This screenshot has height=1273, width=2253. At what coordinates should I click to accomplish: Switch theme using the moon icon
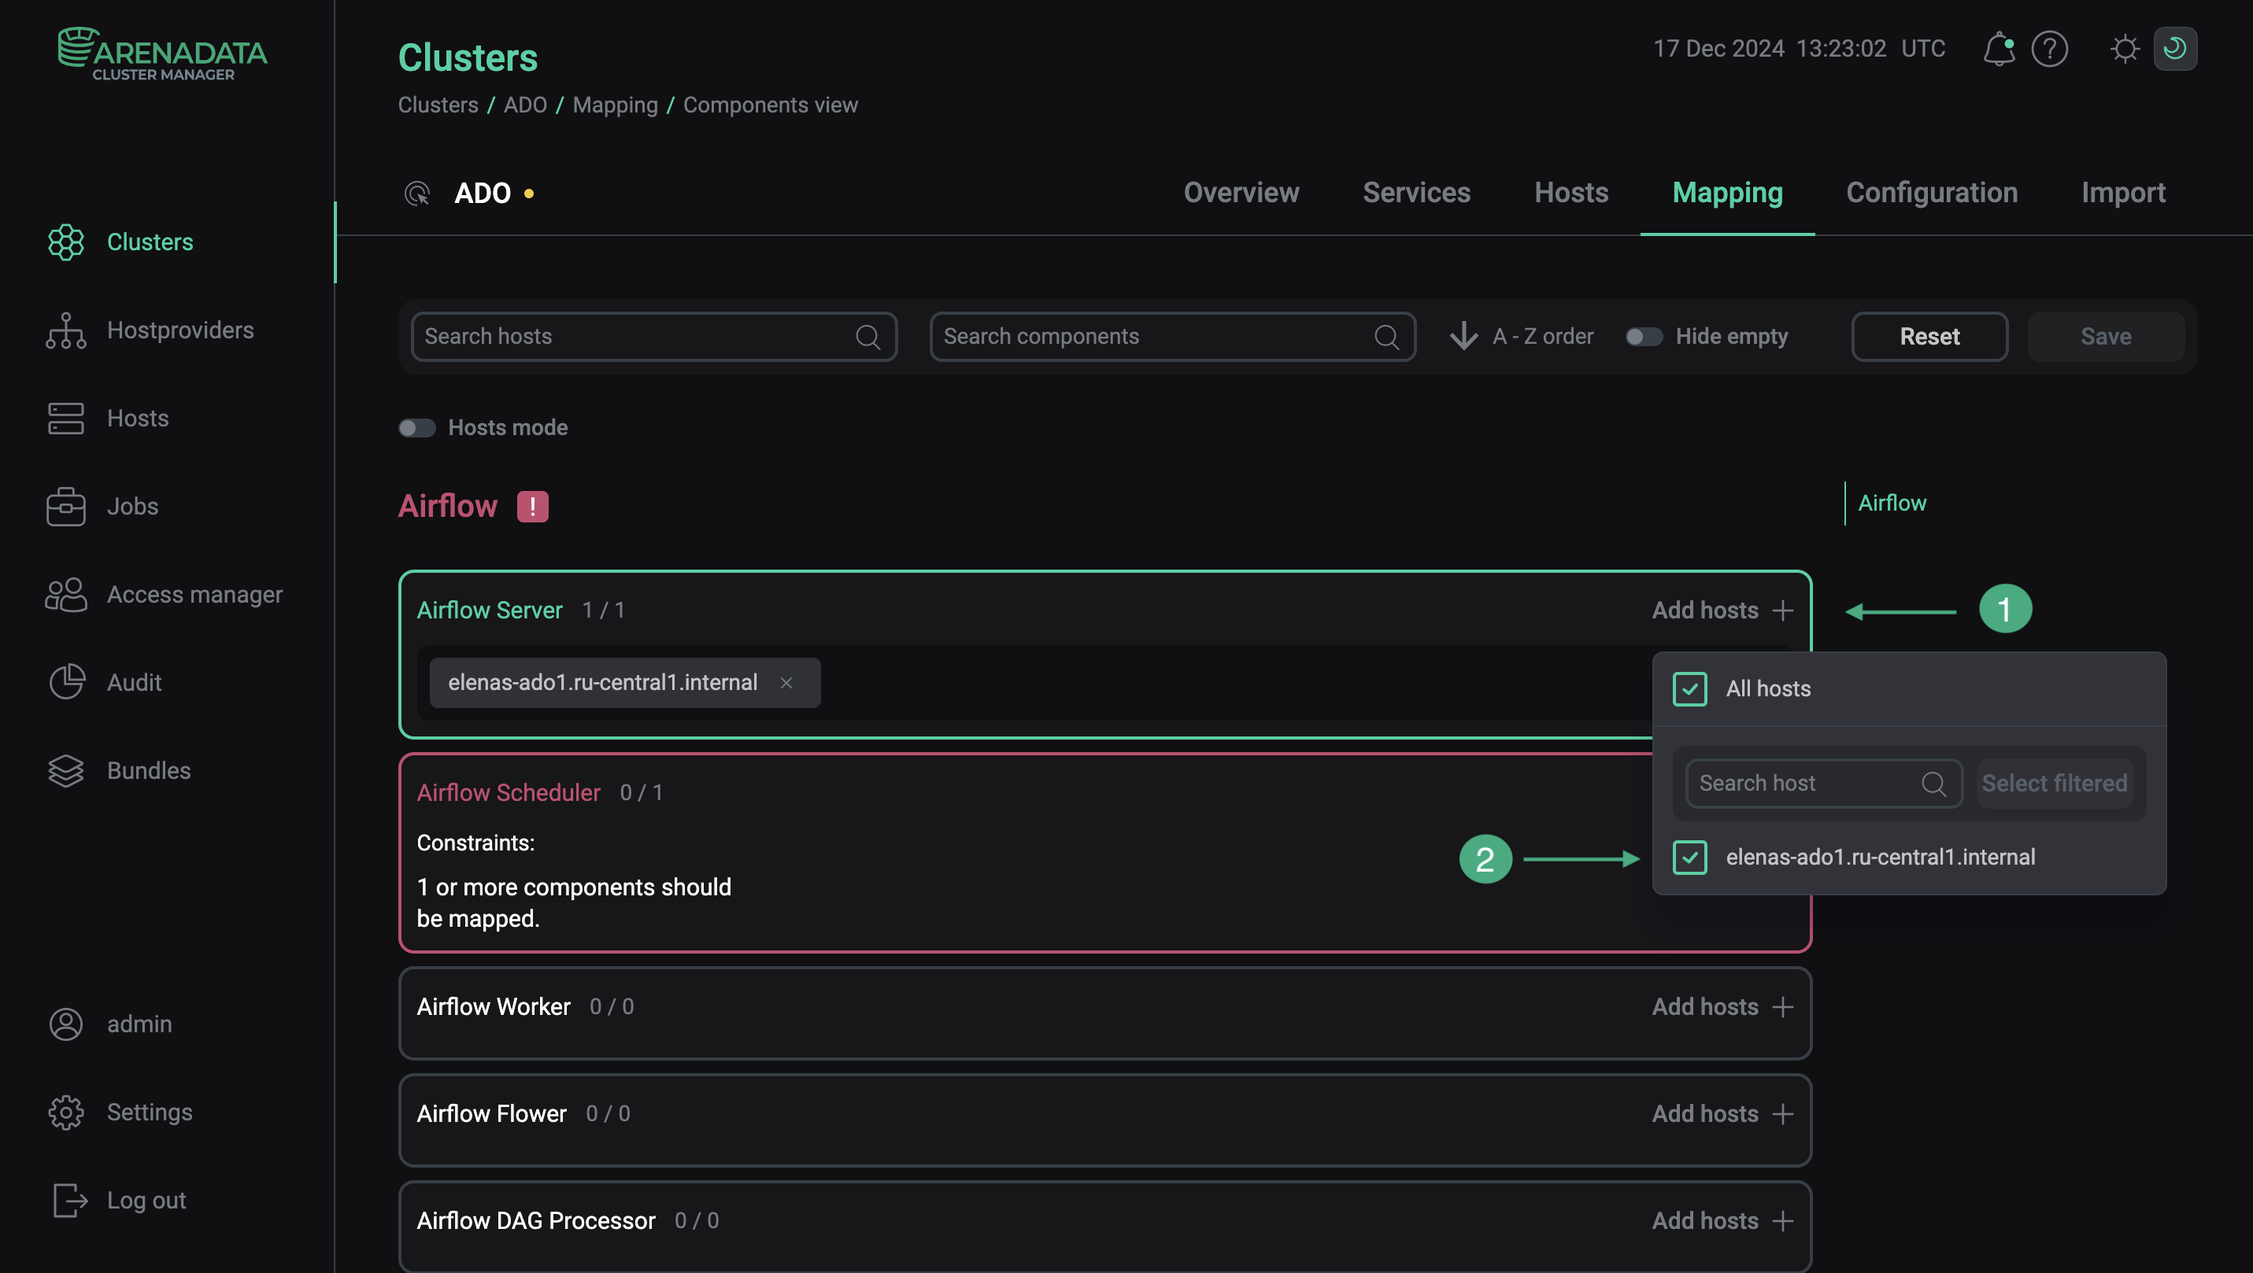[2177, 49]
